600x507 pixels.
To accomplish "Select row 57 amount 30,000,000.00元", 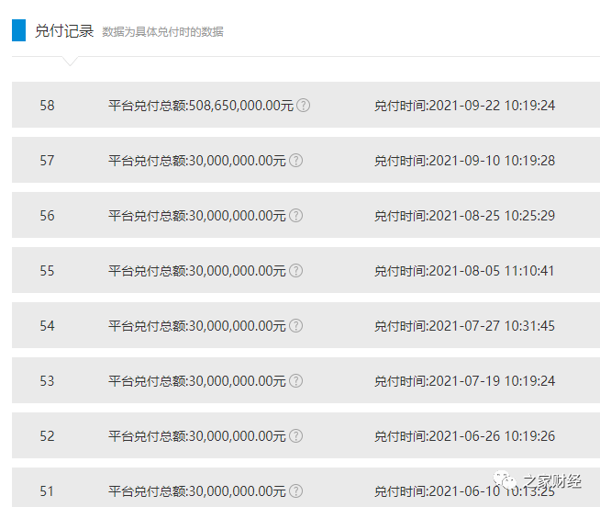I will (x=238, y=161).
